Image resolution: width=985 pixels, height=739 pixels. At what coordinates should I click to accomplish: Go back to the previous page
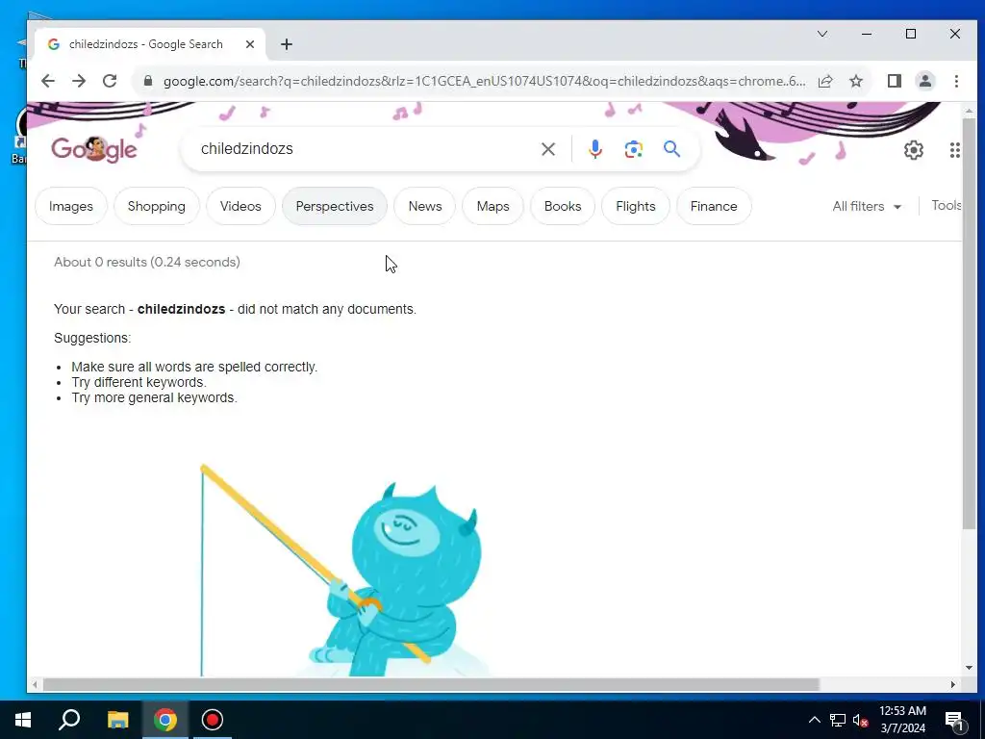(x=48, y=81)
